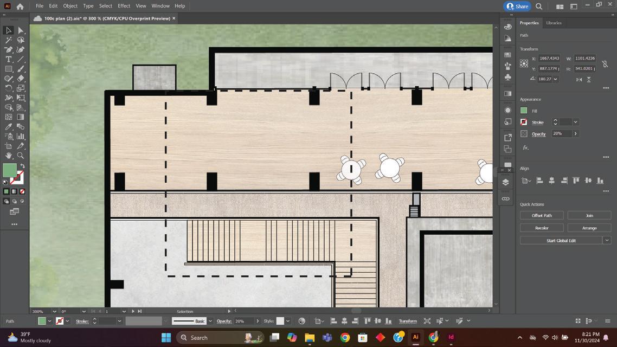Screen dimensions: 617x347
Task: Swap fill and stroke colors
Action: click(x=22, y=166)
